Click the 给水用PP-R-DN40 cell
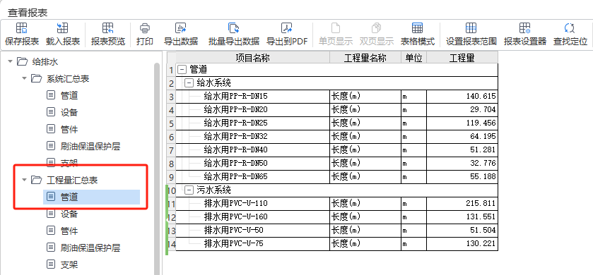593x275 pixels. tap(252, 150)
